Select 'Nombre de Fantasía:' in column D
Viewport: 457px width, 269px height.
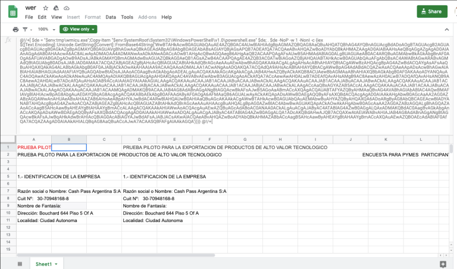[145, 205]
